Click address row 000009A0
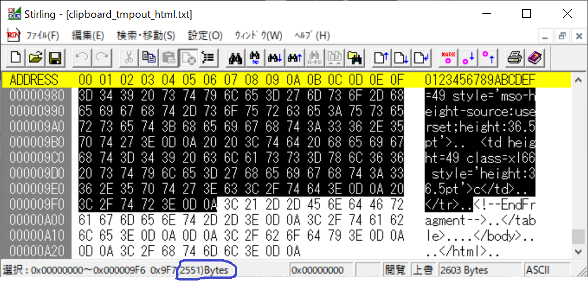Screen dimensions: 588x288 click(x=37, y=127)
